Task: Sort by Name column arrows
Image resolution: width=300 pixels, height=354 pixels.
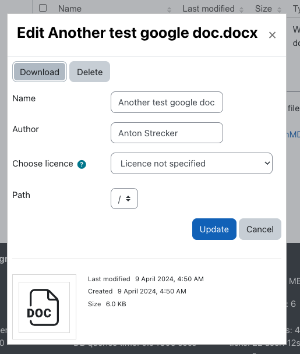Action: (x=169, y=10)
